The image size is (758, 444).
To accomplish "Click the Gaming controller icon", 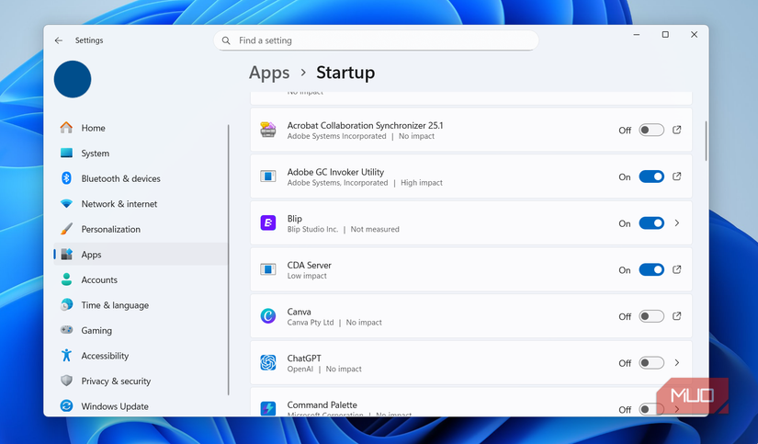I will [66, 330].
